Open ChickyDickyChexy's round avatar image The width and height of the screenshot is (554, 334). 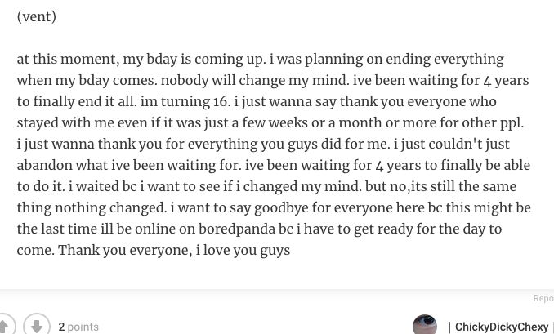(425, 325)
